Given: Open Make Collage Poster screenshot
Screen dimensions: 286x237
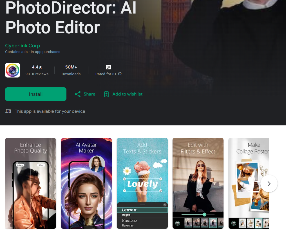Looking at the screenshot, I should click(249, 183).
